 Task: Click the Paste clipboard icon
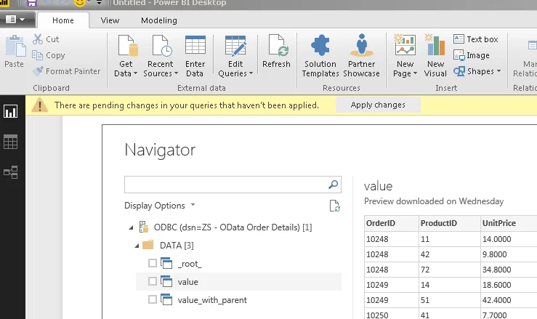click(x=15, y=46)
